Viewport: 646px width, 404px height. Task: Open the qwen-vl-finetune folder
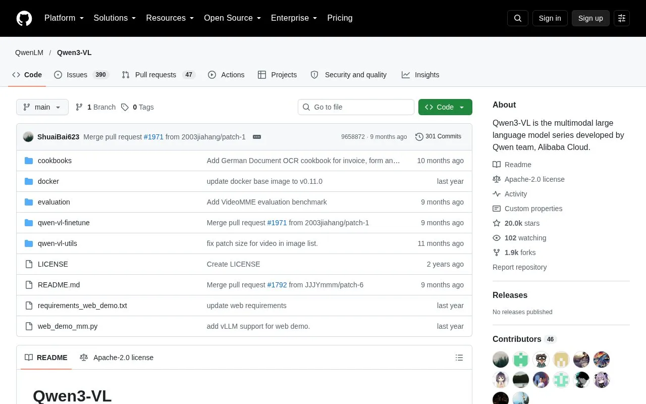pos(64,223)
